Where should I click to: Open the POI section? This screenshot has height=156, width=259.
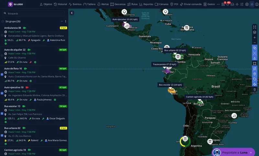(x=174, y=4)
